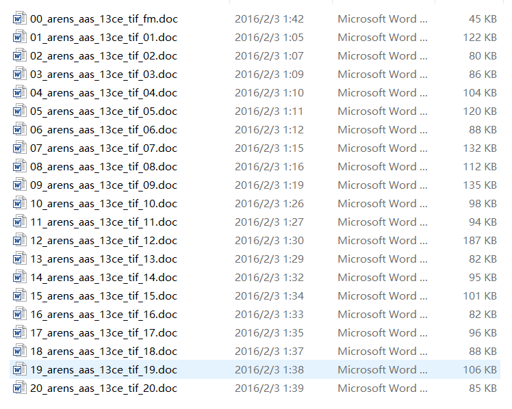Click the 101 KB size value
Screen dimensions: 512x409
(x=480, y=296)
